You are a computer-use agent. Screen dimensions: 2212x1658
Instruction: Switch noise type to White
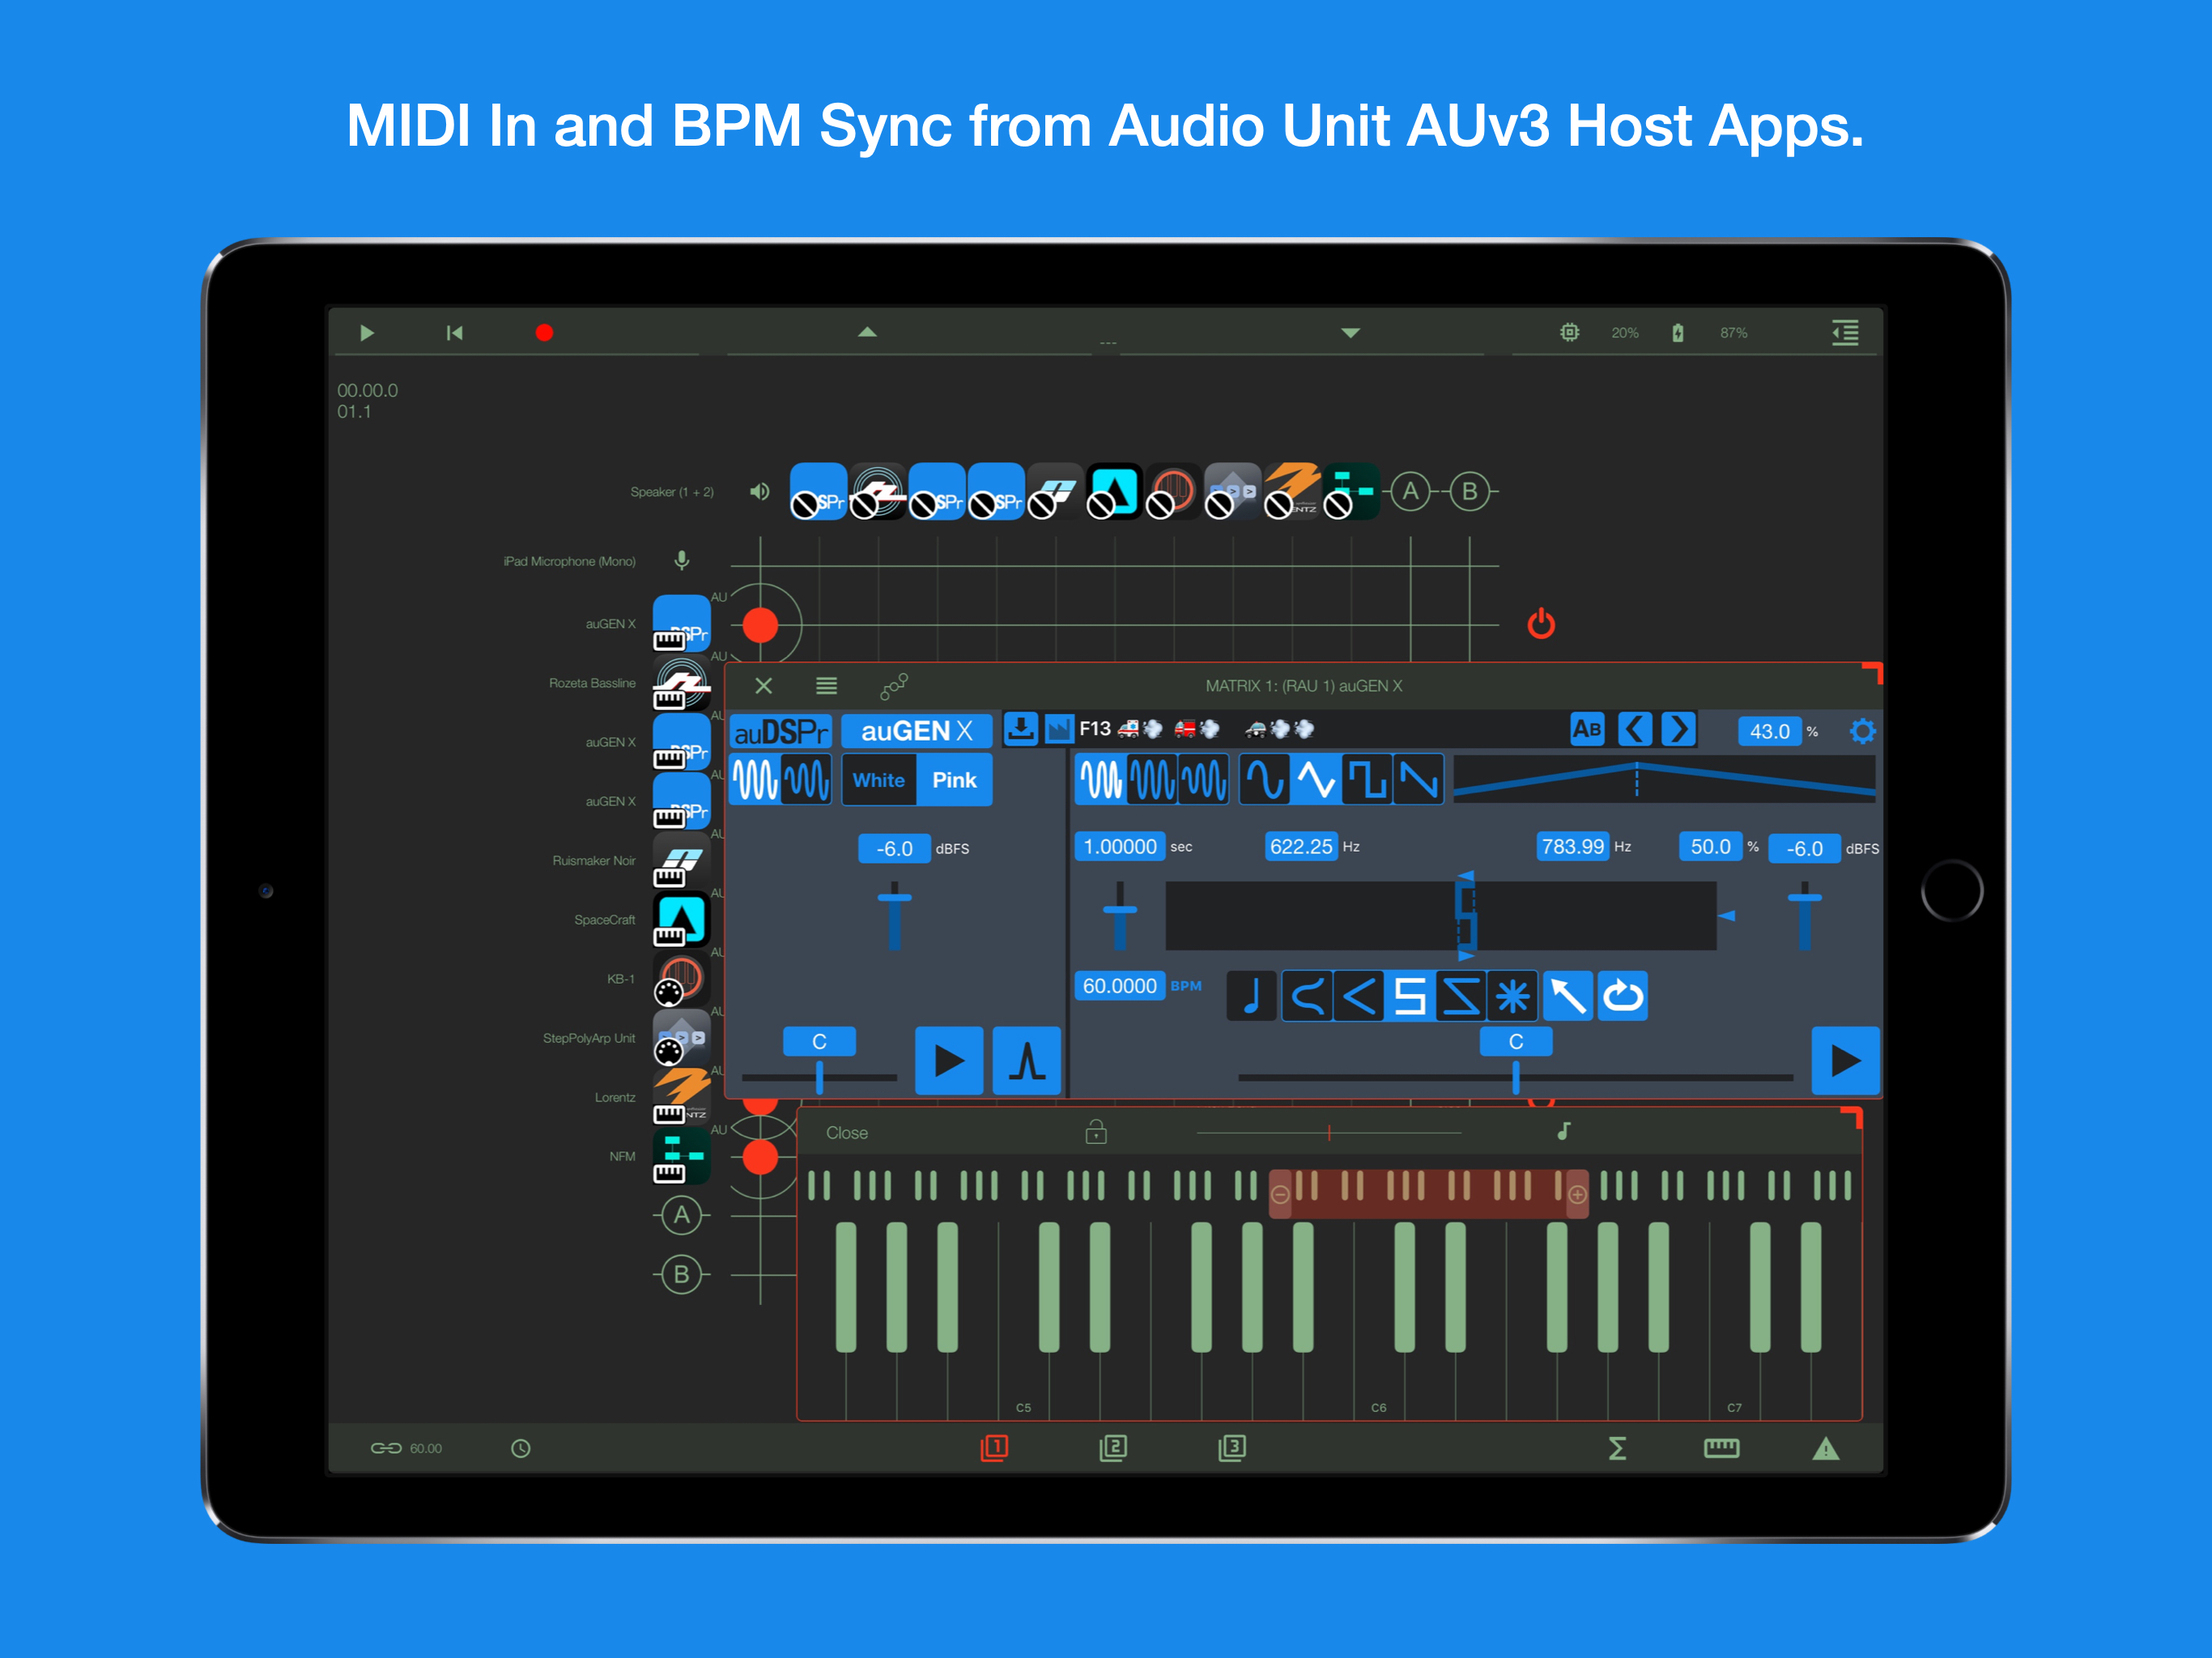(x=878, y=780)
